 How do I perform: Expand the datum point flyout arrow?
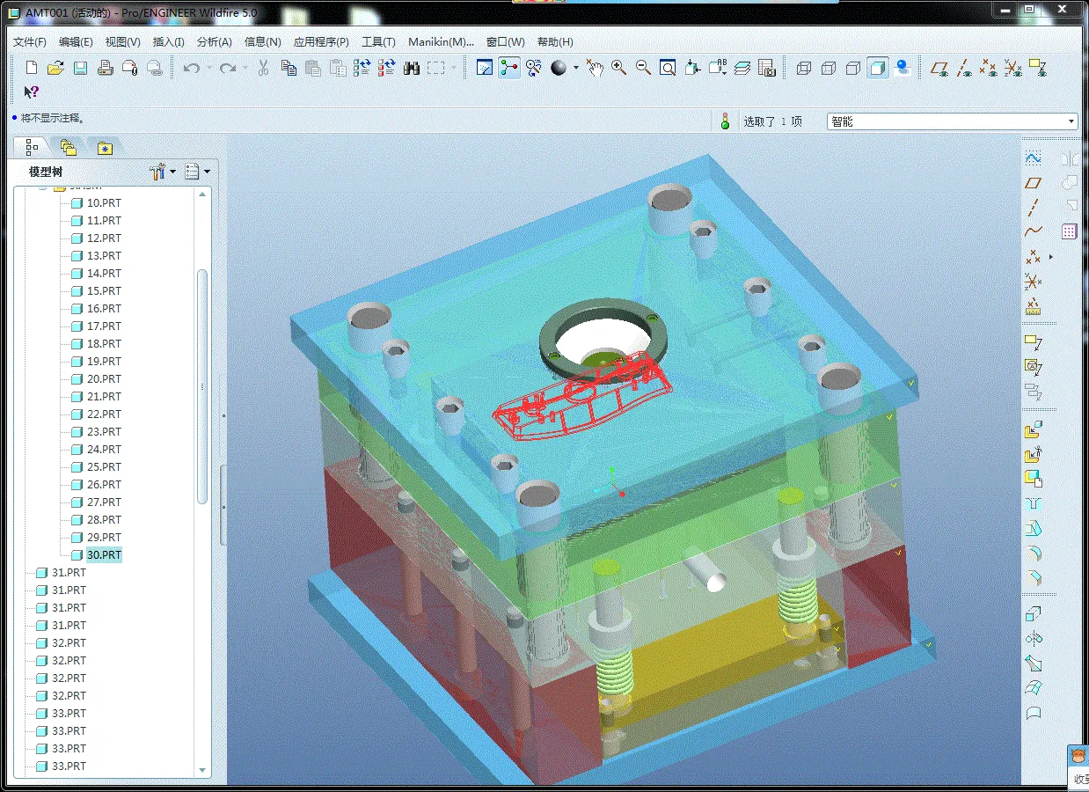point(1050,257)
